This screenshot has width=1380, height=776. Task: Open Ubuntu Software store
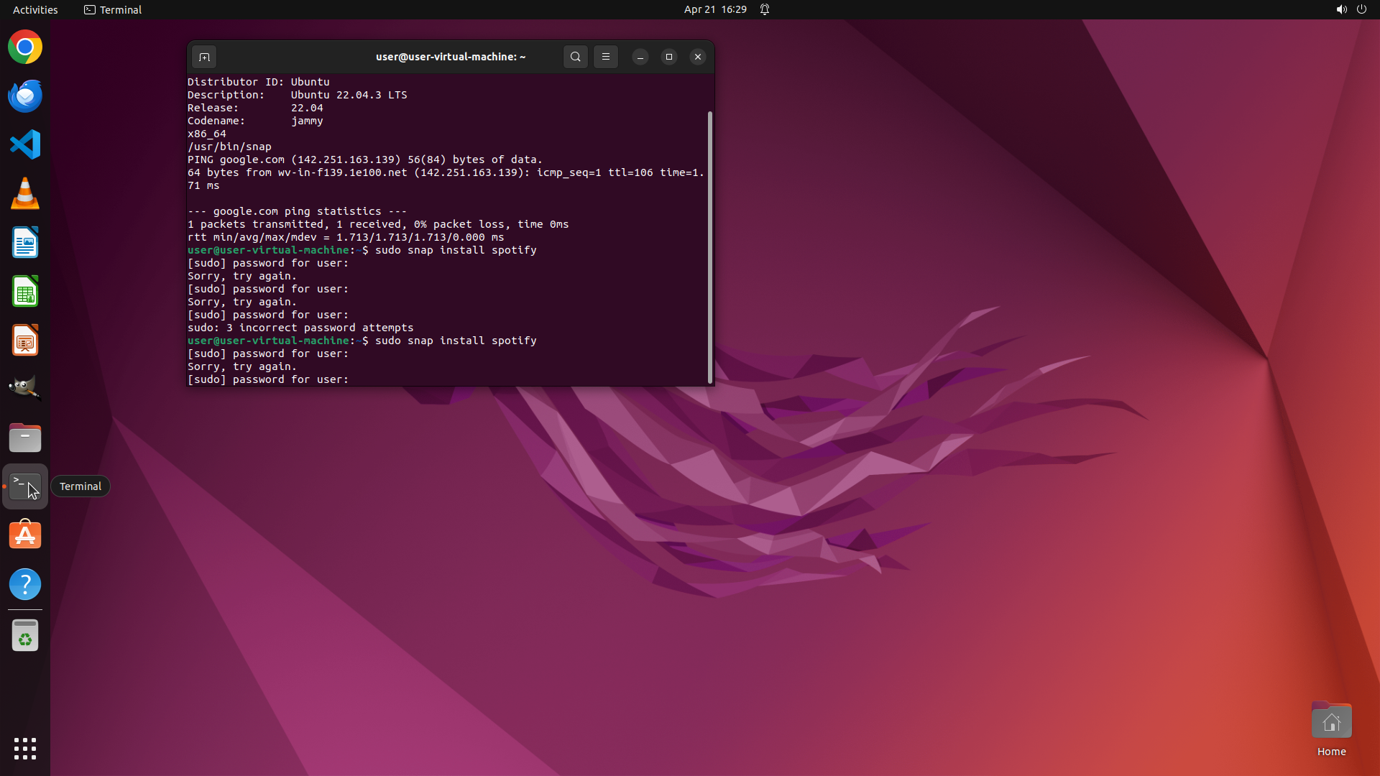click(x=25, y=535)
